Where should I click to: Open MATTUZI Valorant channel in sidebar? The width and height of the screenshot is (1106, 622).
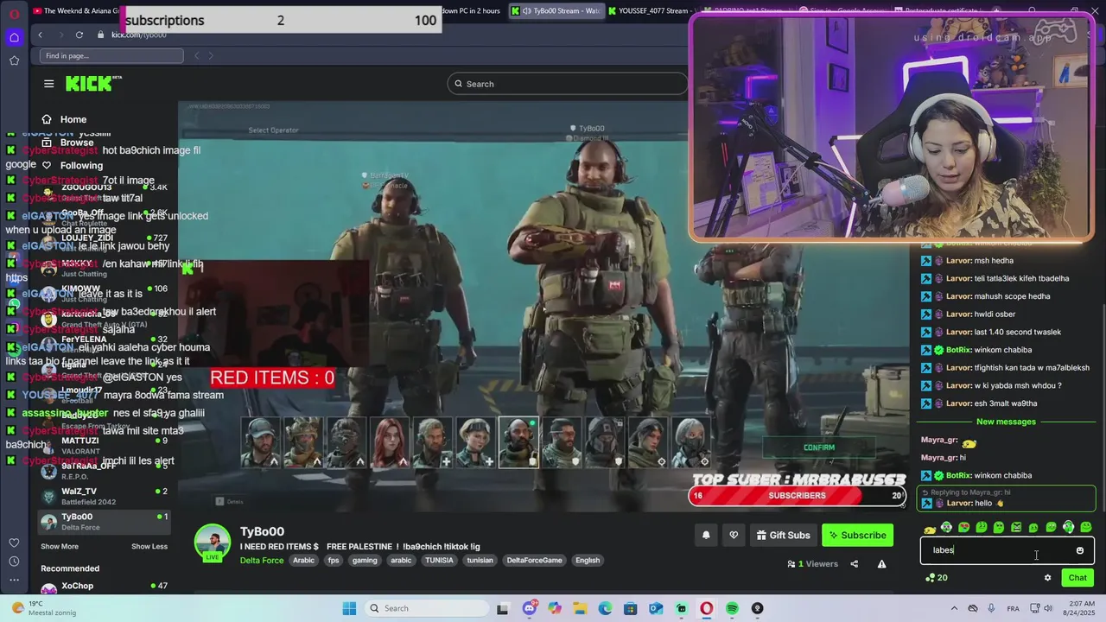tap(103, 445)
